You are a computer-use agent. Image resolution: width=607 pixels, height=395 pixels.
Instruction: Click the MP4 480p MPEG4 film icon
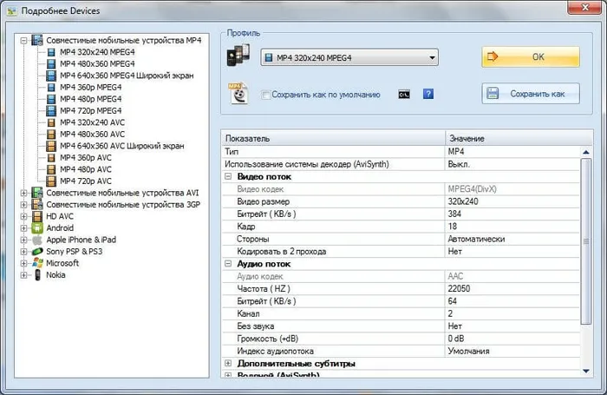click(x=51, y=99)
